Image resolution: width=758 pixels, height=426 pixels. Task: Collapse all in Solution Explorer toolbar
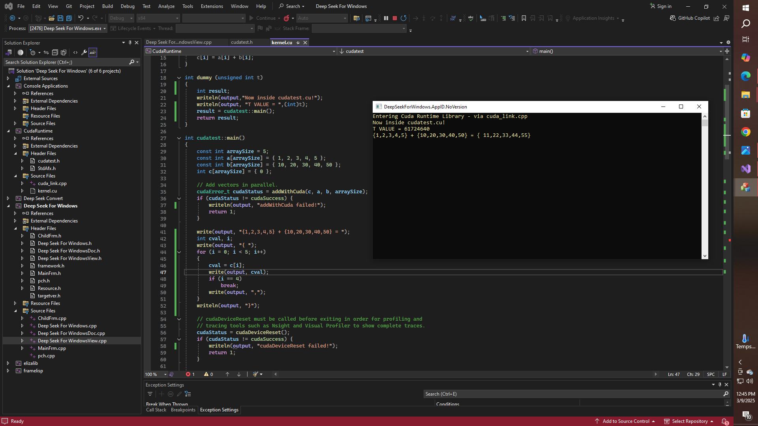(55, 52)
